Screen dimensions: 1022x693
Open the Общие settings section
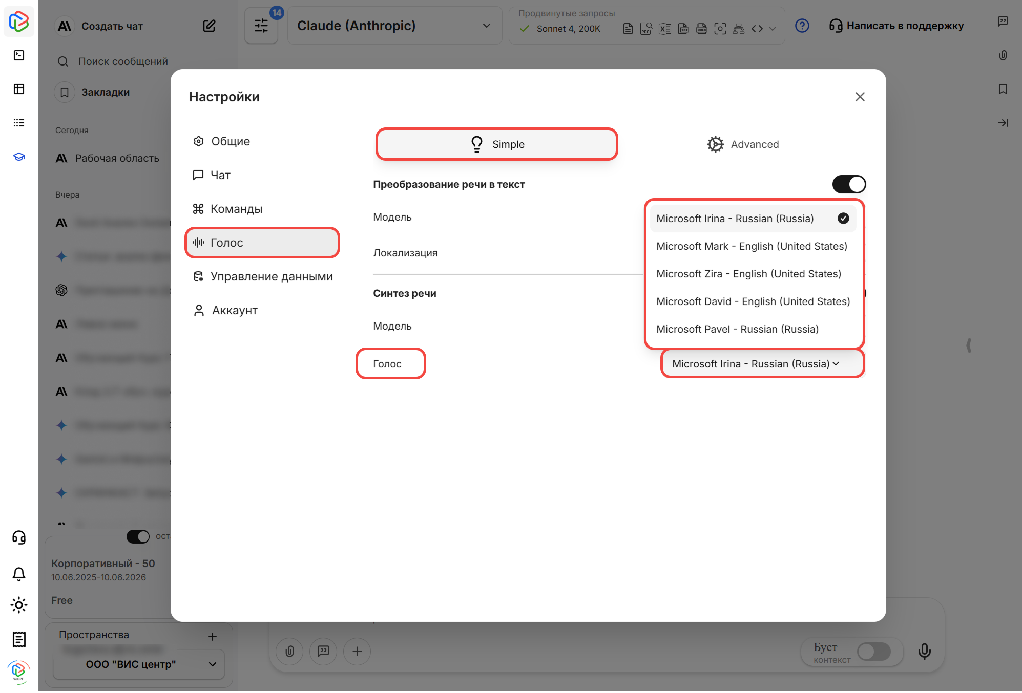tap(262, 141)
